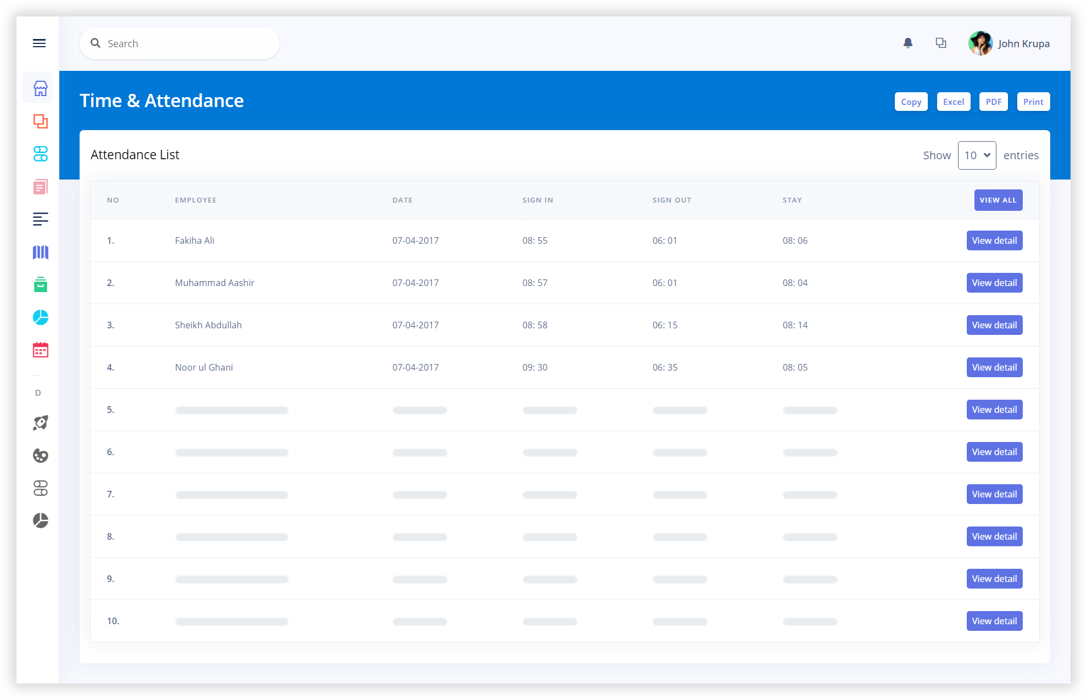Open the color palette sidebar icon
This screenshot has width=1087, height=700.
coord(40,456)
